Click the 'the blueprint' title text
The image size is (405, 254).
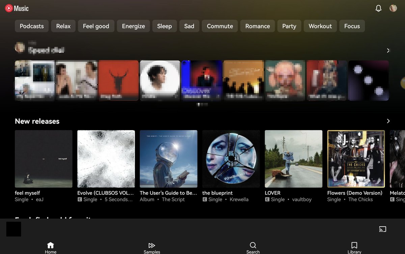(x=217, y=193)
